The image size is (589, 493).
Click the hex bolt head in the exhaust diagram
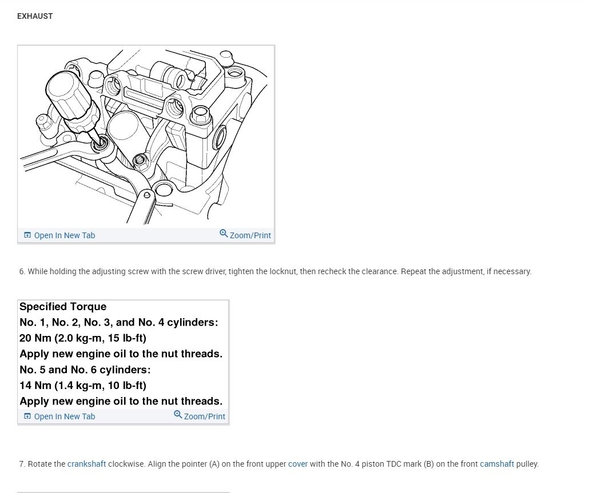coord(200,114)
